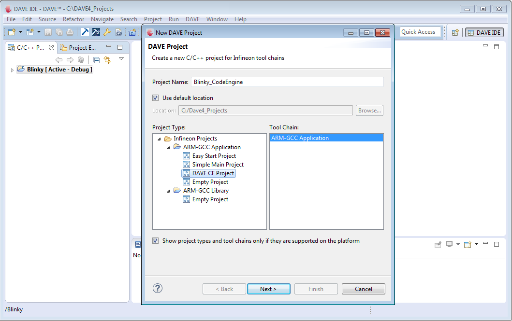512x321 pixels.
Task: Open the Help menu
Action: pyautogui.click(x=240, y=19)
